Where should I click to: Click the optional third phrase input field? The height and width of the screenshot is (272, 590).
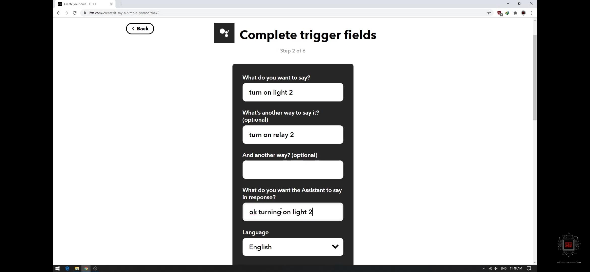click(x=293, y=169)
